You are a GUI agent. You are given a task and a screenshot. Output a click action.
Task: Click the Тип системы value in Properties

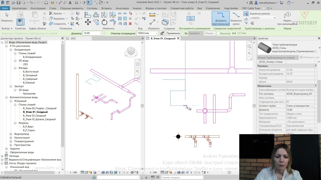tap(300, 94)
